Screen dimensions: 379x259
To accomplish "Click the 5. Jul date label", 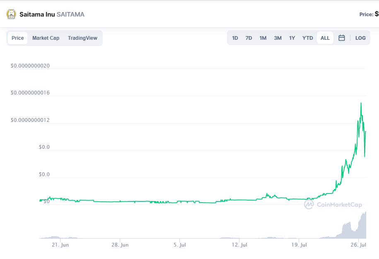I will (180, 245).
